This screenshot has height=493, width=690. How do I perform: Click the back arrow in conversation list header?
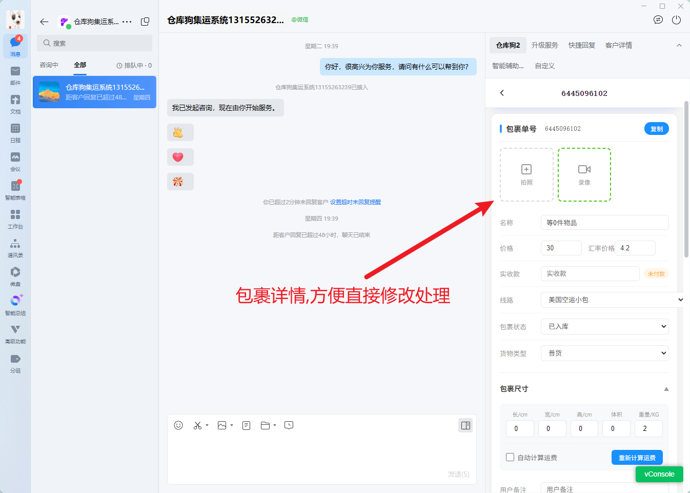[x=44, y=22]
